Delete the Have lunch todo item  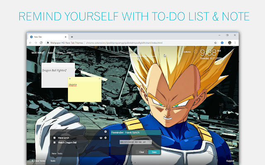click(106, 138)
